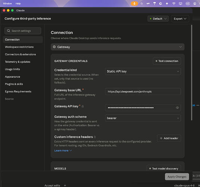Go to Usage limits settings

click(x=12, y=69)
